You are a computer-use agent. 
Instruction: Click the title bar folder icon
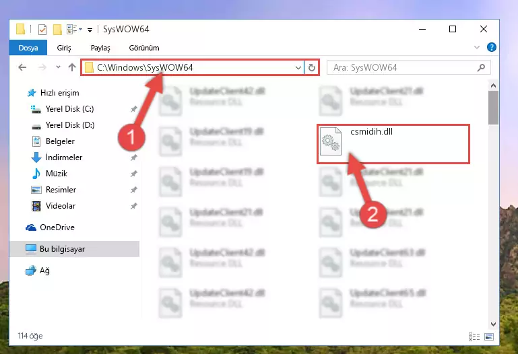tap(20, 29)
